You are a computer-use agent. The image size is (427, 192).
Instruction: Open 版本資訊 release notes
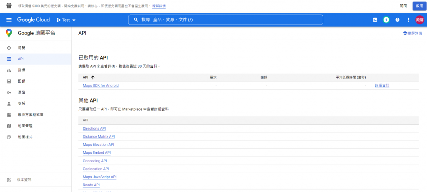[x=36, y=180]
